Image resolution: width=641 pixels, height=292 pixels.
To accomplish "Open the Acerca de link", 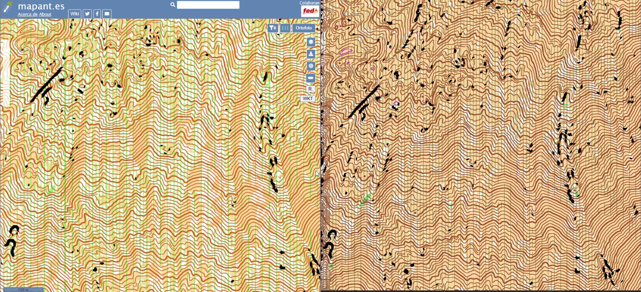I will (28, 14).
